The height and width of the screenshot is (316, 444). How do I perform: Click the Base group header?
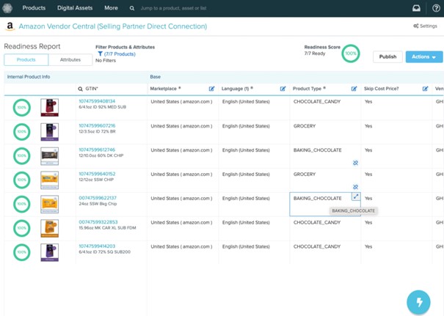[155, 77]
